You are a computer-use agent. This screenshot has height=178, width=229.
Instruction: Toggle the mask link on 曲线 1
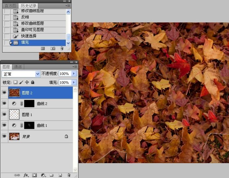click(x=22, y=125)
